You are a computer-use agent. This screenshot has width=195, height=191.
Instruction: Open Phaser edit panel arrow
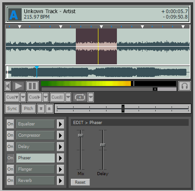pos(60,158)
